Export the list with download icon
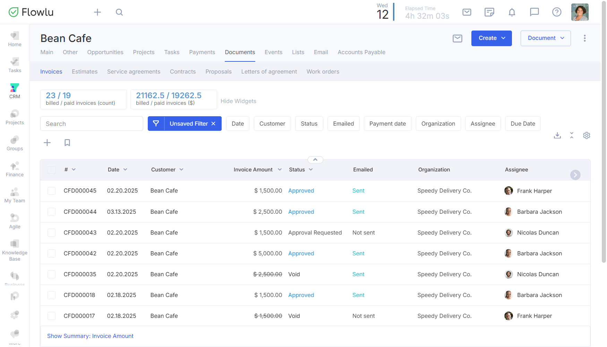This screenshot has width=607, height=347. pos(557,135)
